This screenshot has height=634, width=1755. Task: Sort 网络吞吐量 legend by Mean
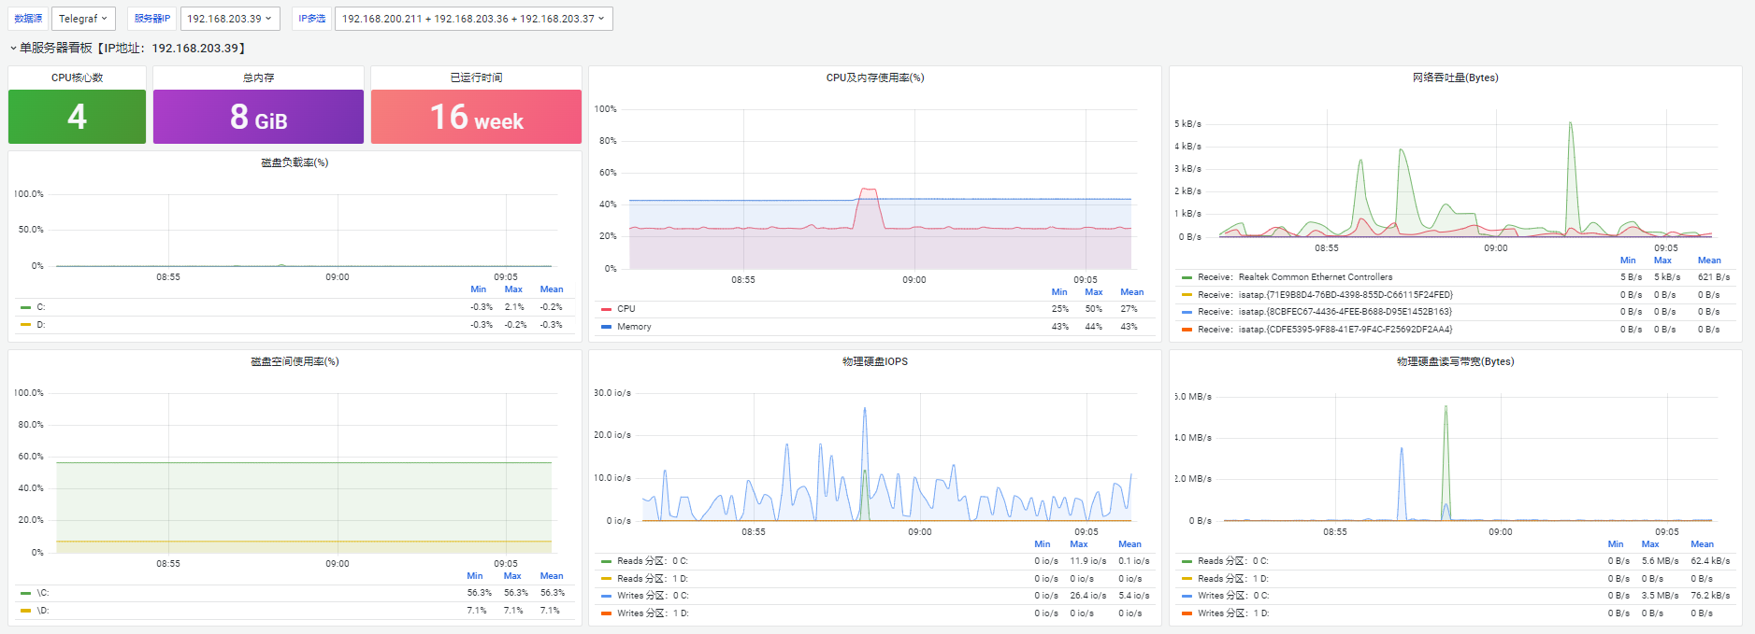point(1709,261)
